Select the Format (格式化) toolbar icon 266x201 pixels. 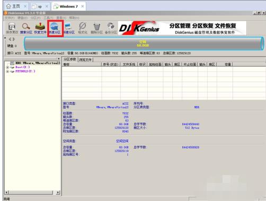(83, 28)
